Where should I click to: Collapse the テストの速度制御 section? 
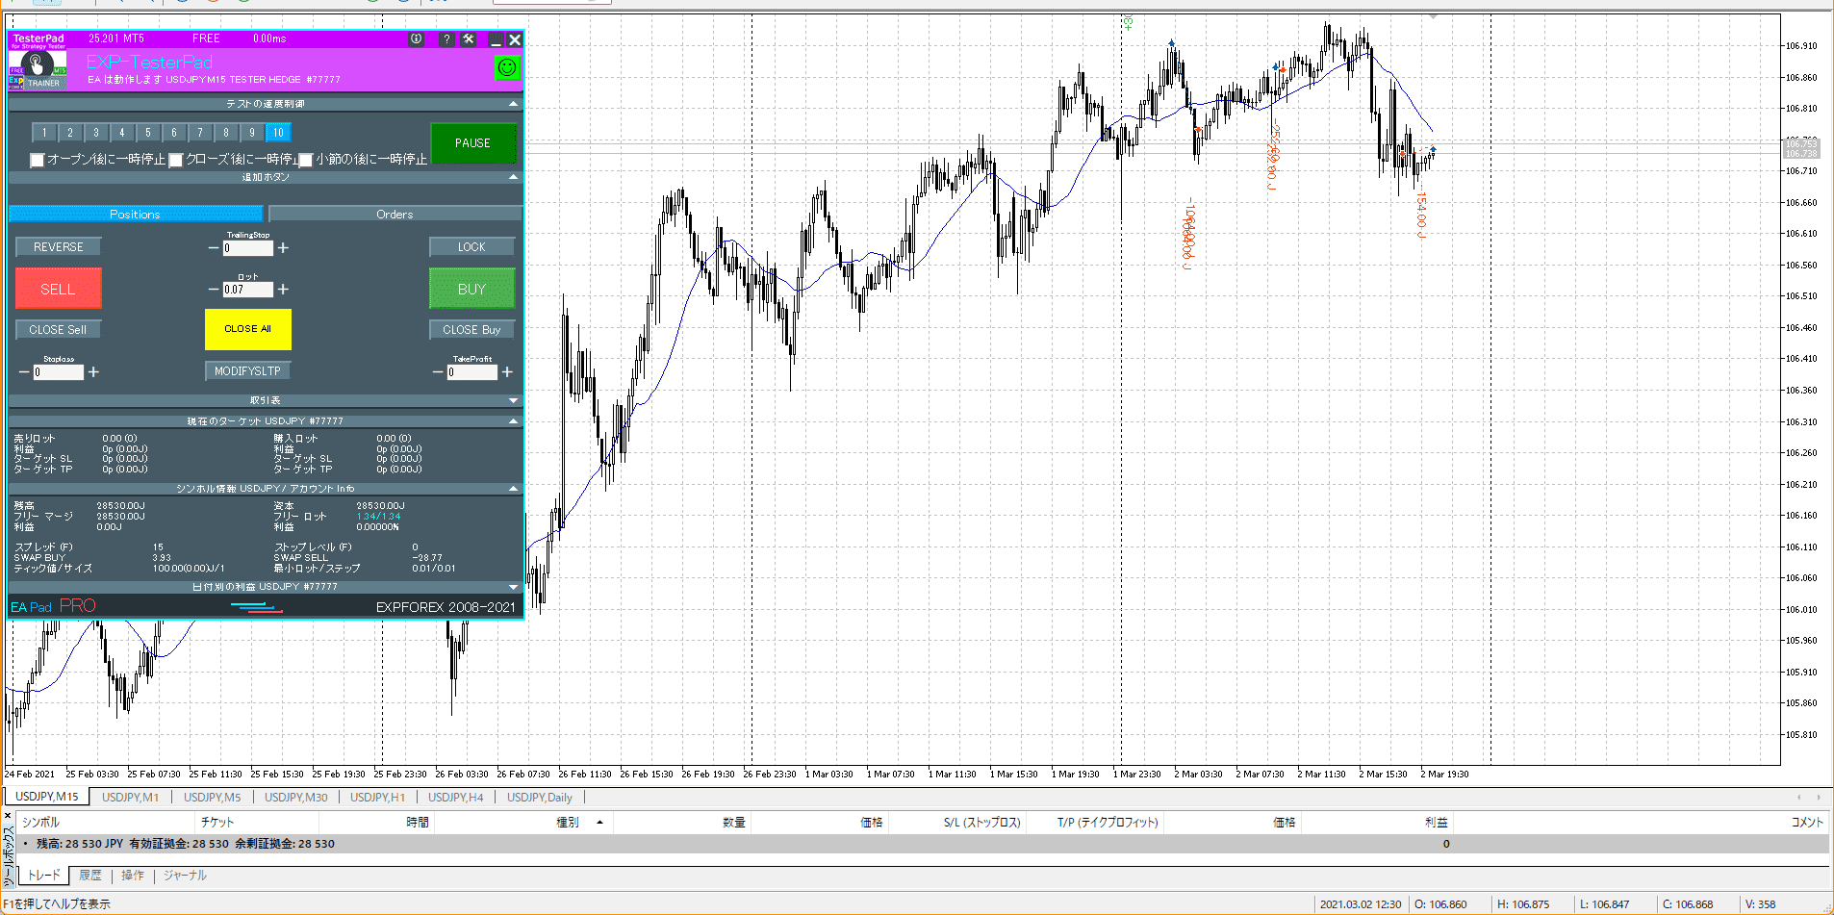click(513, 104)
